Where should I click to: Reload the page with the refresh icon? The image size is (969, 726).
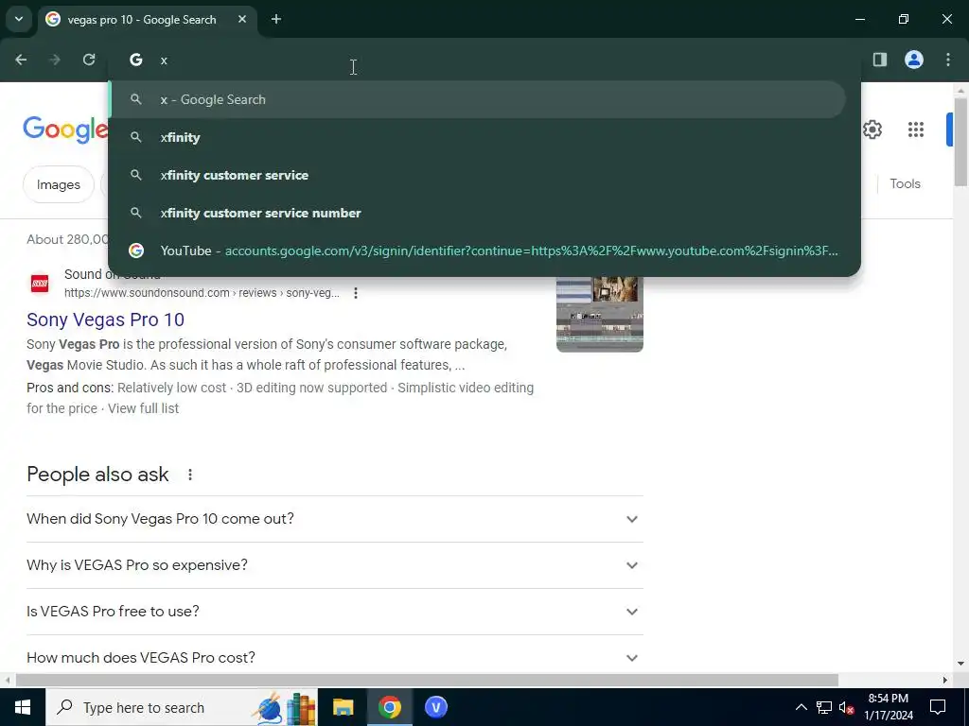(x=89, y=60)
